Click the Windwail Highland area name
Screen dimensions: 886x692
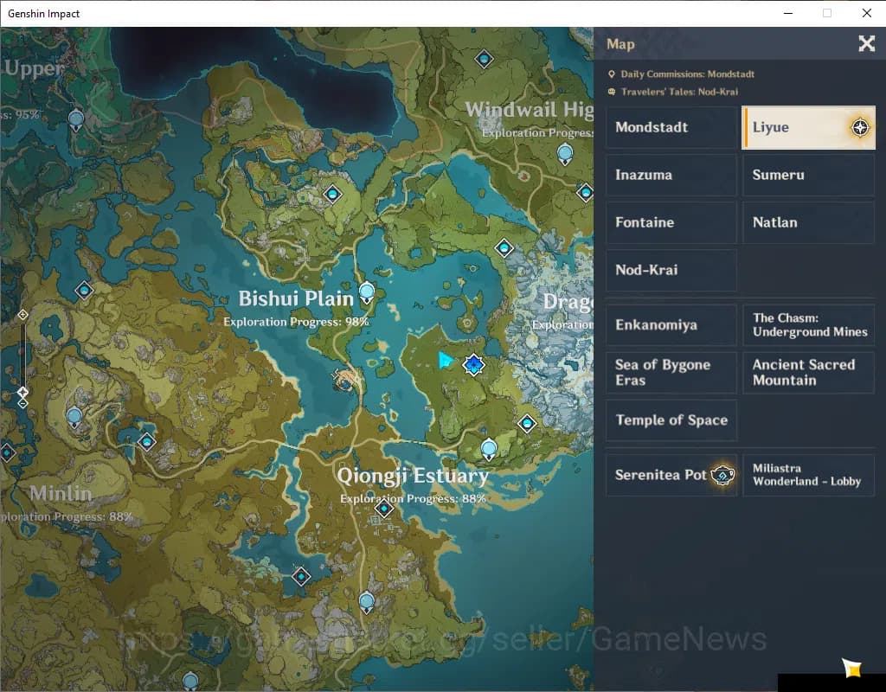click(x=529, y=109)
